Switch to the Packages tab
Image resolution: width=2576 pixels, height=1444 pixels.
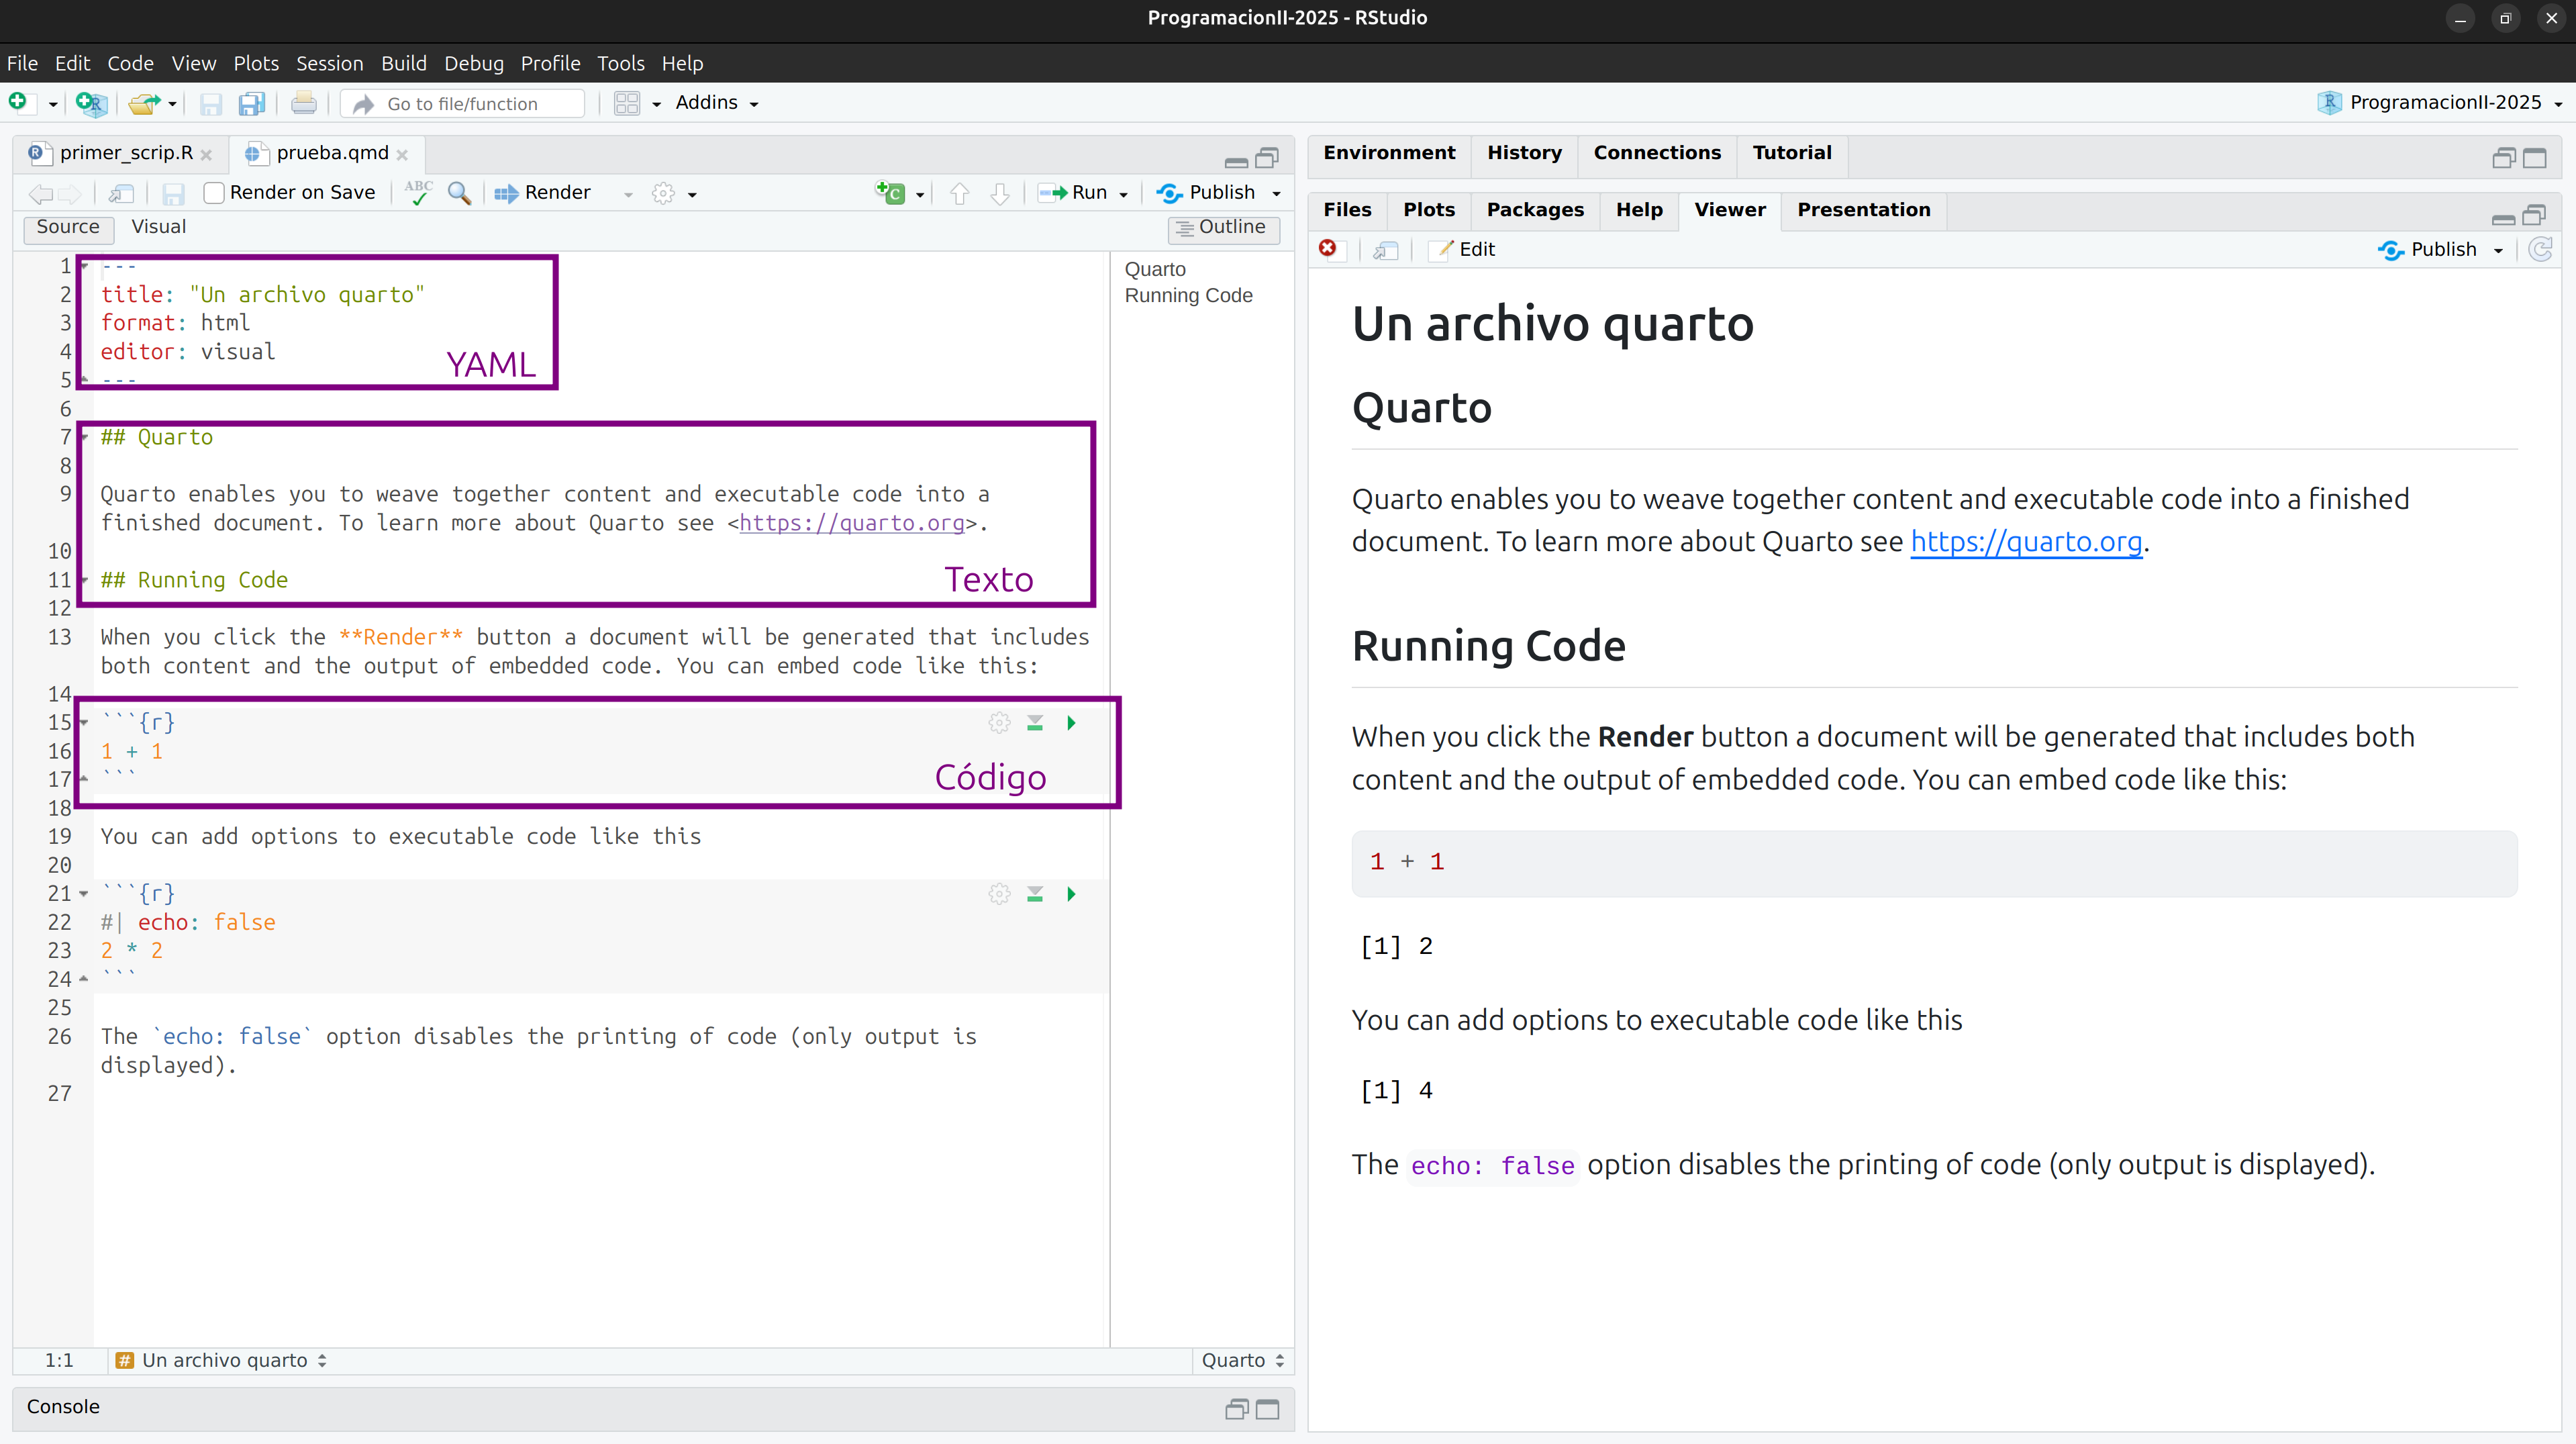pyautogui.click(x=1535, y=210)
